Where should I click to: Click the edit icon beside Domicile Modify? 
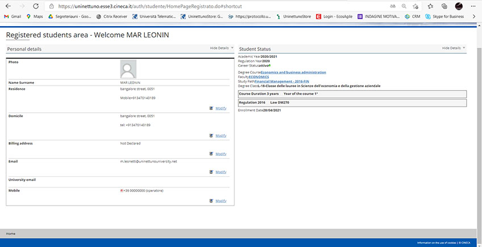coord(211,135)
